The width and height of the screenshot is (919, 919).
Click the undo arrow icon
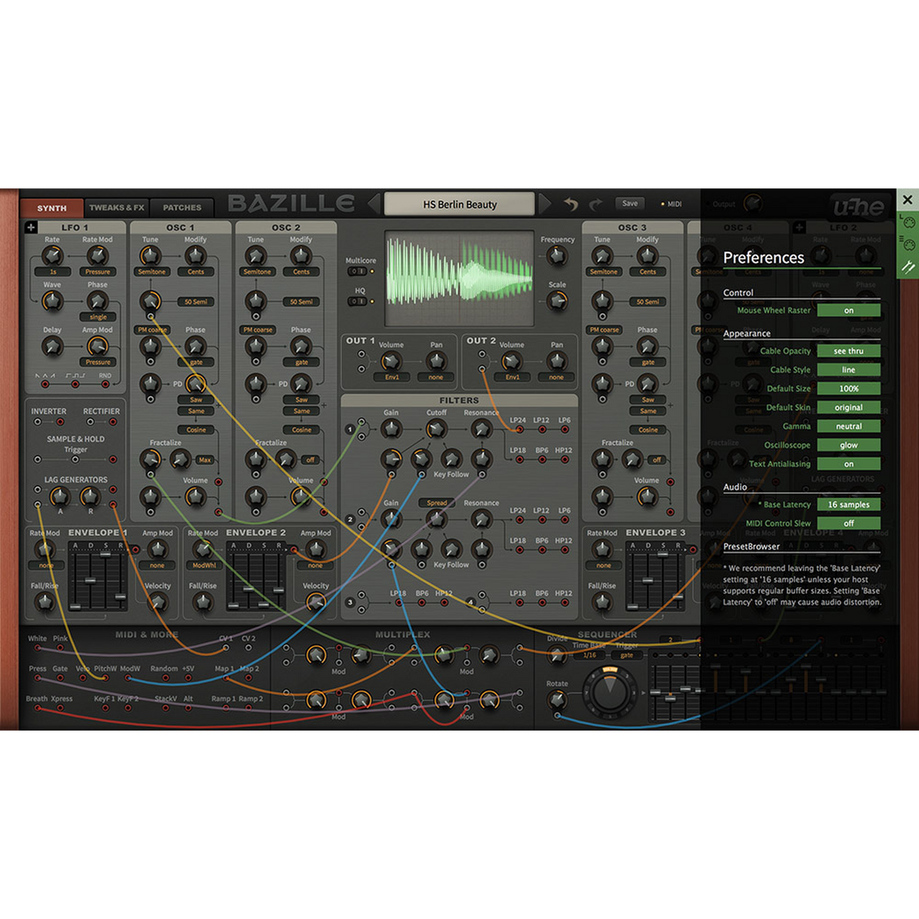click(x=570, y=204)
